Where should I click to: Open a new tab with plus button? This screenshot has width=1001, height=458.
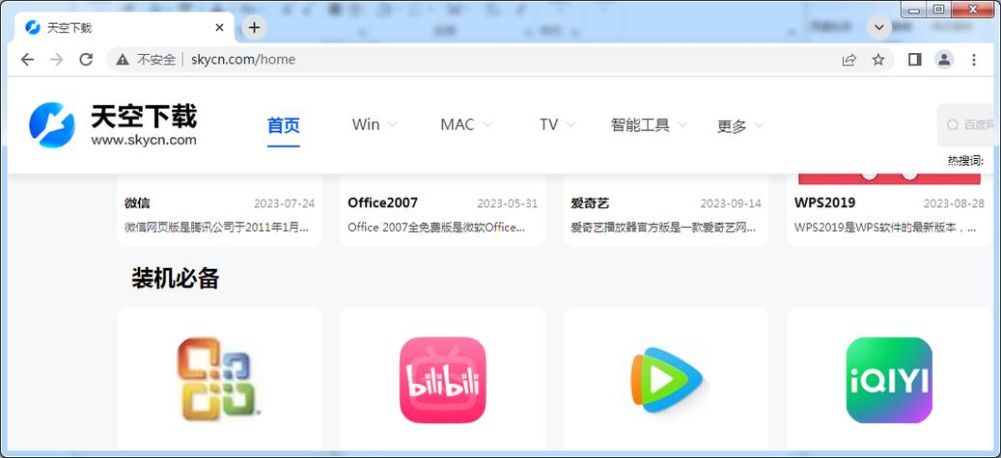click(x=254, y=27)
